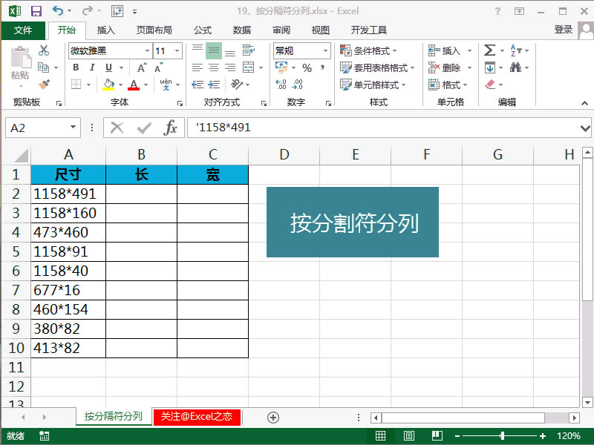Click the AutoSum Σ icon

pyautogui.click(x=489, y=50)
